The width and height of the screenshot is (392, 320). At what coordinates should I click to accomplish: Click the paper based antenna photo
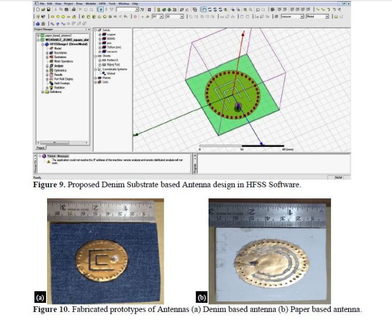coord(270,251)
